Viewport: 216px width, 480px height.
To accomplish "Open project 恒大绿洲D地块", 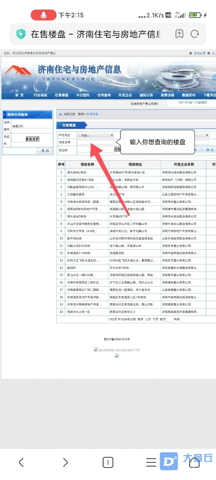I will tap(77, 216).
